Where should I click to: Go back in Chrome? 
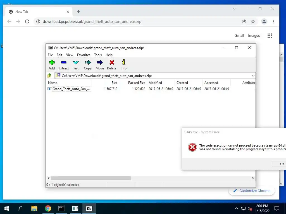point(9,21)
